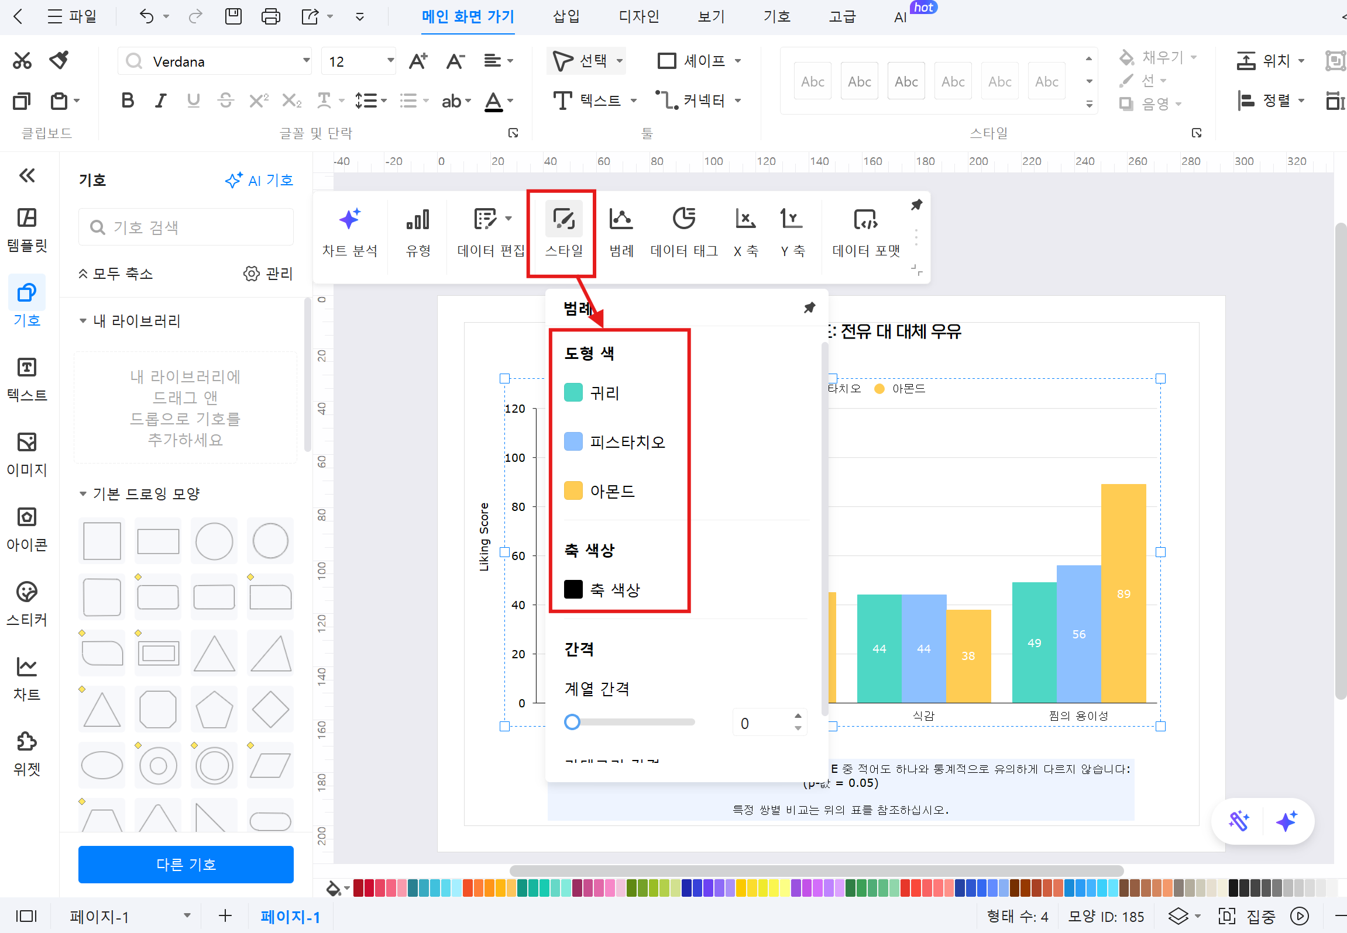Expand the 셰이프 shape dropdown
1347x933 pixels.
738,61
